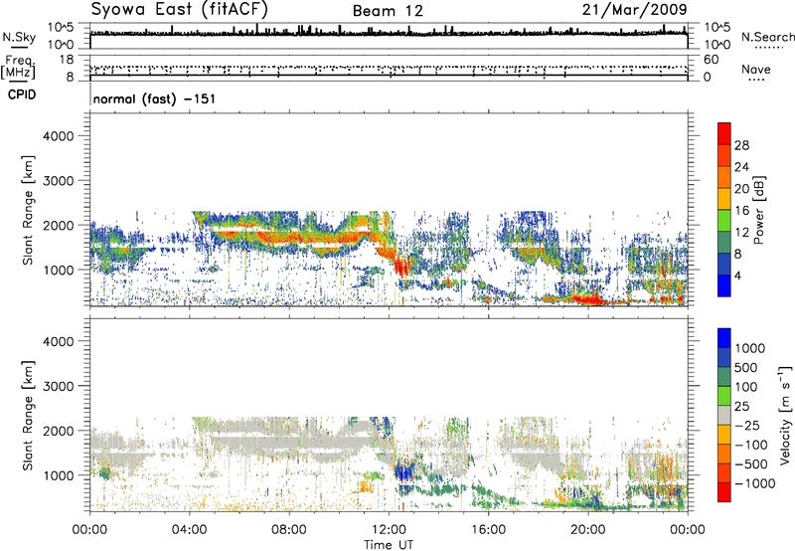Pick the light green segment of the power colorbar
Viewport: 795px width, 551px height.
tap(724, 221)
